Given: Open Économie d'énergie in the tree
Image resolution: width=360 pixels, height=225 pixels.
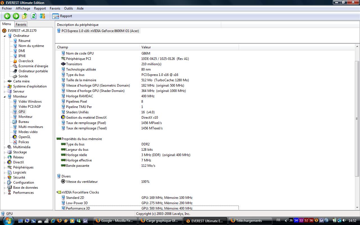Looking at the screenshot, I should pos(33,66).
